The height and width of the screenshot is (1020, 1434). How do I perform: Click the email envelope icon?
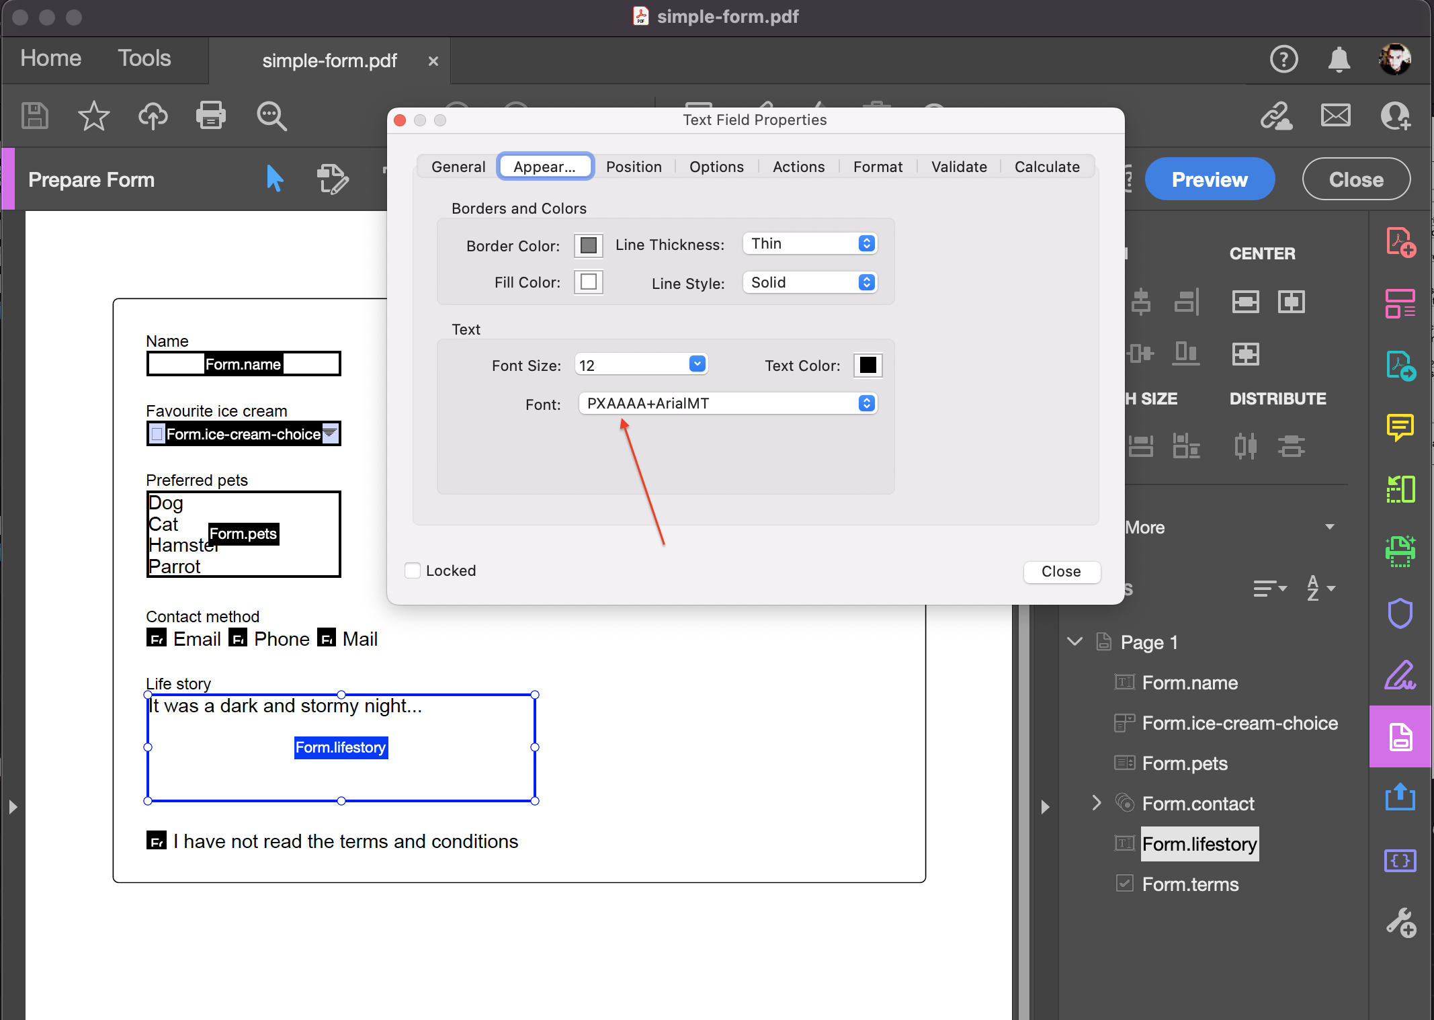point(1335,116)
